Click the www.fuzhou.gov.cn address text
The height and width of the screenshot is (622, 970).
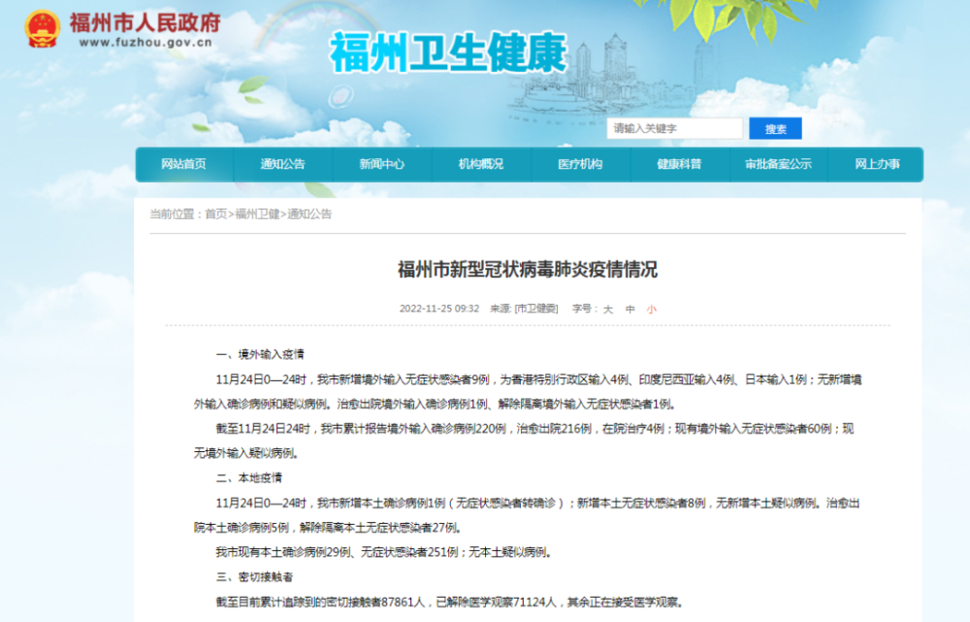pyautogui.click(x=146, y=43)
